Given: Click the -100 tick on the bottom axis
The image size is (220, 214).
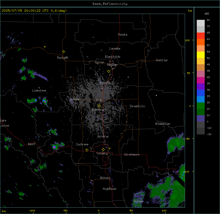Looking at the screenshot, I should pyautogui.click(x=32, y=210).
